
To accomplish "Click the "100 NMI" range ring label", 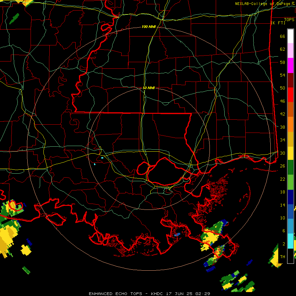I will point(149,27).
